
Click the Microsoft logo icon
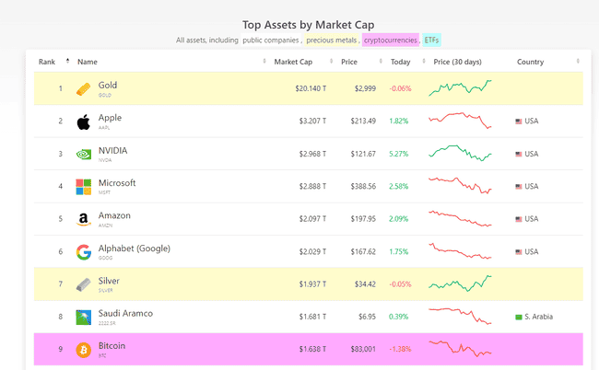84,187
